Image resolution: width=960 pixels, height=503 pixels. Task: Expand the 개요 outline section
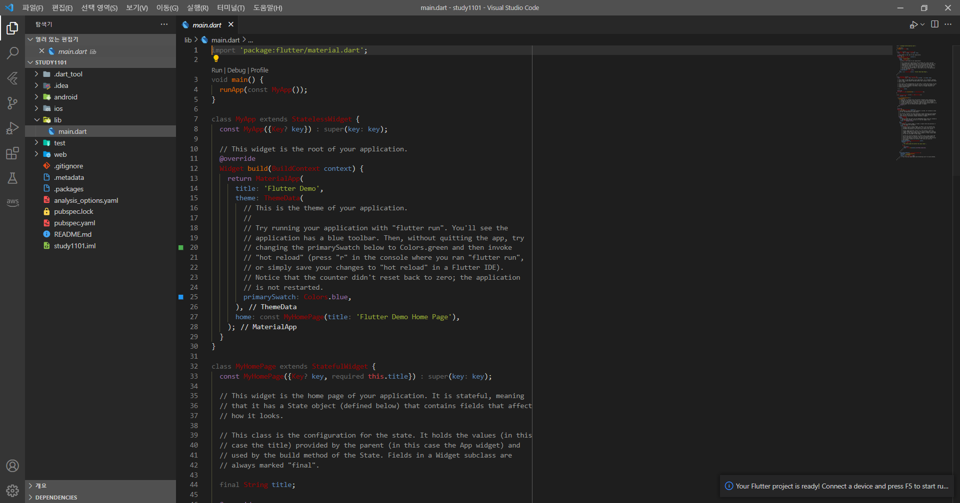(100, 486)
